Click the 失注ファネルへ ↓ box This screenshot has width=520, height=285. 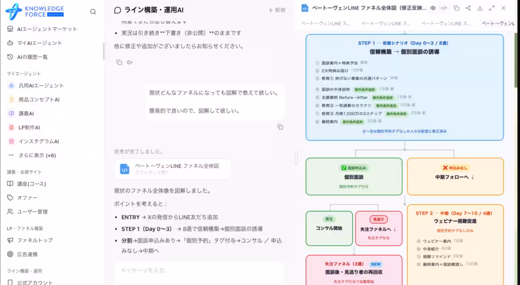click(379, 228)
